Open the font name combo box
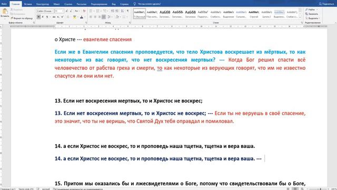This screenshot has height=190, width=337. [x=45, y=11]
